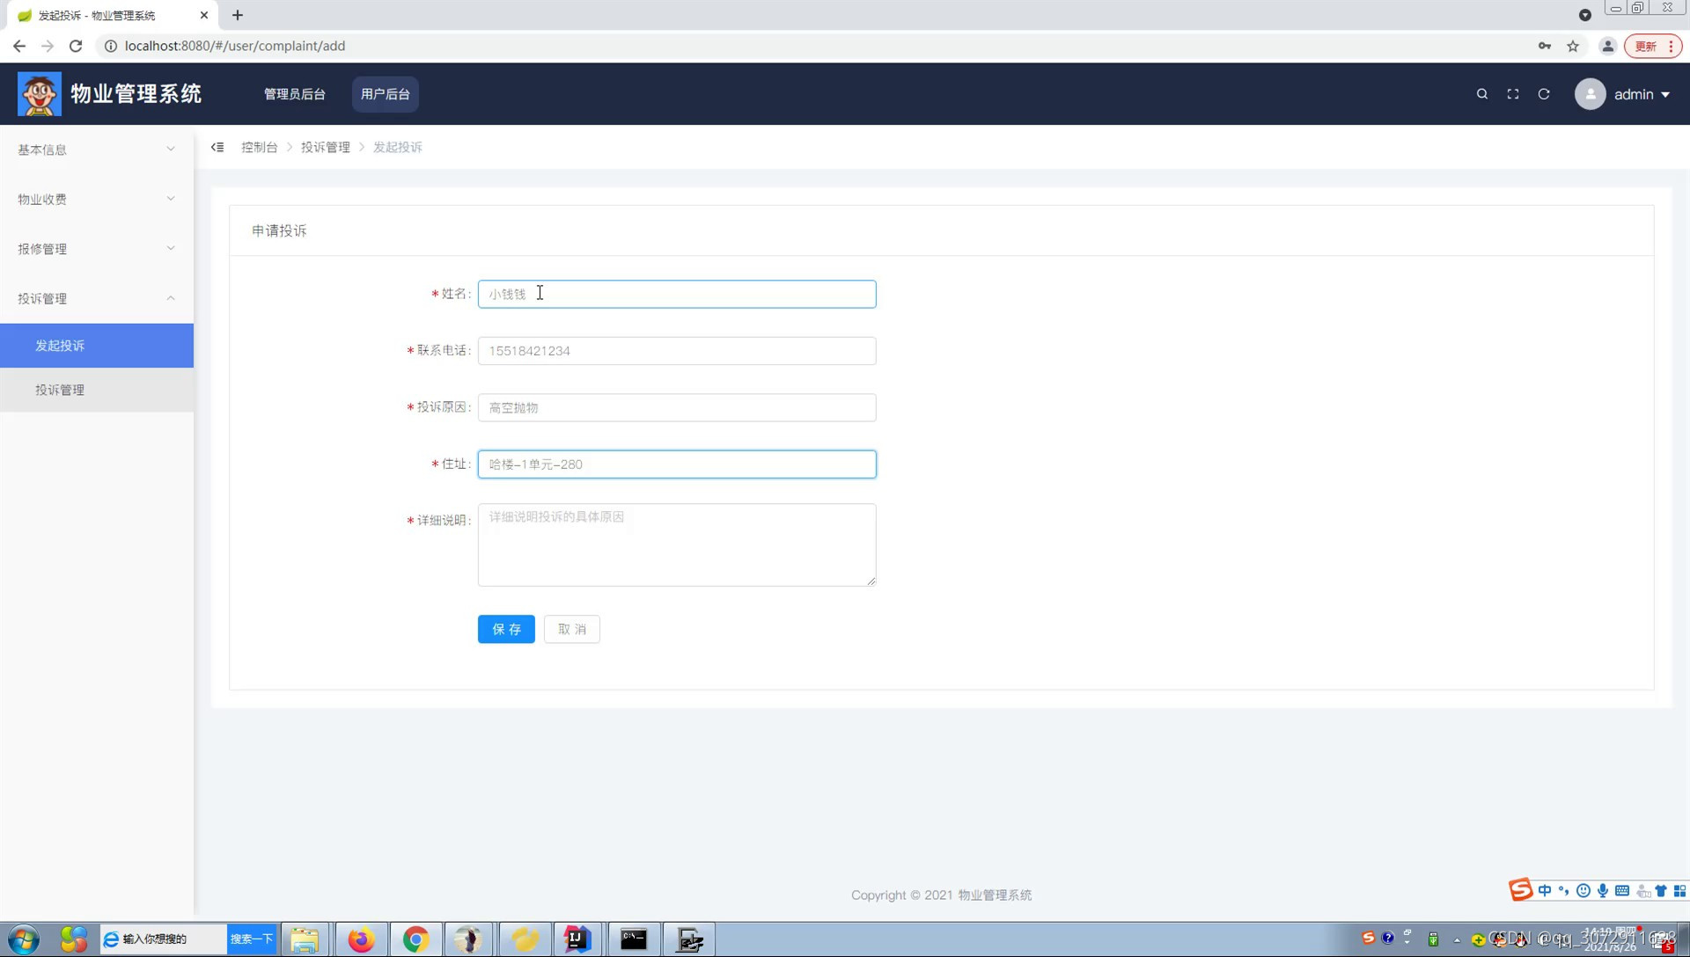
Task: Collapse the sidebar with the fold icon
Action: (217, 147)
